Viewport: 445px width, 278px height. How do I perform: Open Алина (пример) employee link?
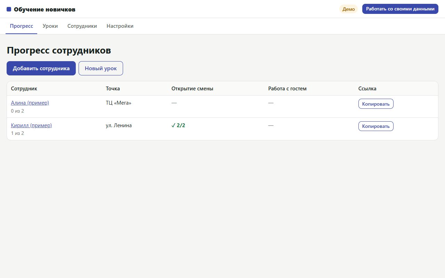click(30, 103)
